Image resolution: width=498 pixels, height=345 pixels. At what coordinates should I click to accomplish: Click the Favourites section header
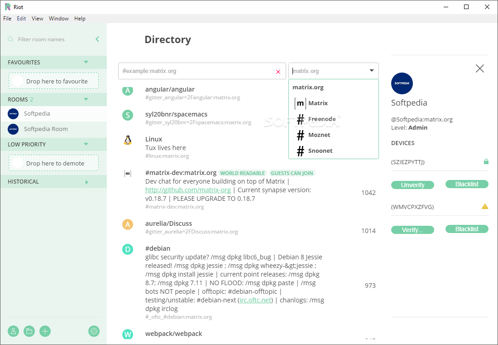pyautogui.click(x=53, y=62)
